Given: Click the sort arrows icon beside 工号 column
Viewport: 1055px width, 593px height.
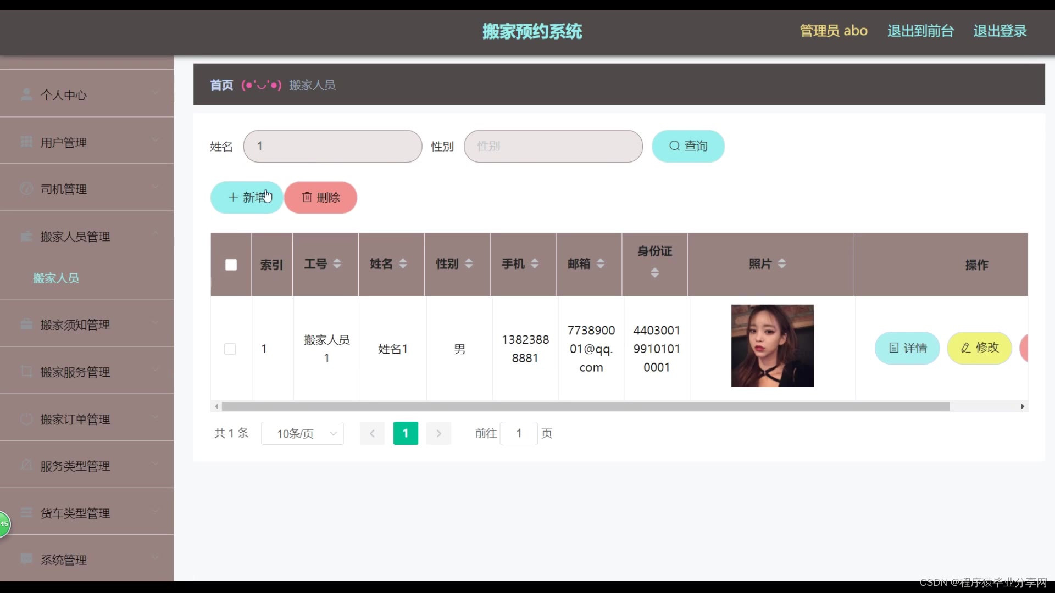Looking at the screenshot, I should pos(337,264).
